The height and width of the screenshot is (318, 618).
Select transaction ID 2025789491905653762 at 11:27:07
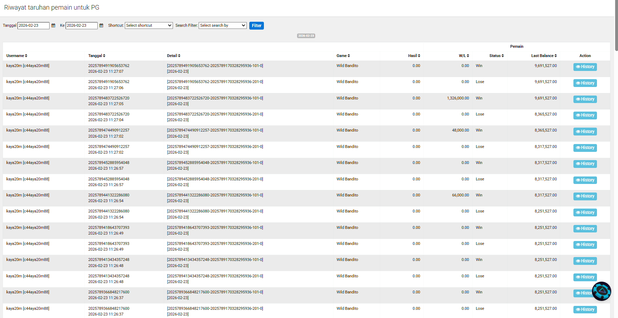(109, 66)
